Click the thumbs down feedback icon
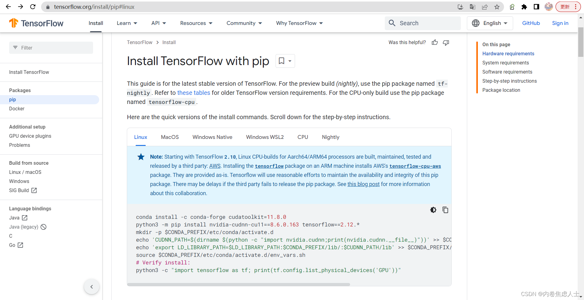The height and width of the screenshot is (300, 584). pyautogui.click(x=446, y=42)
